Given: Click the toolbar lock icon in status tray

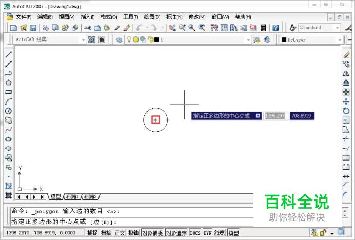Looking at the screenshot, I should [323, 232].
